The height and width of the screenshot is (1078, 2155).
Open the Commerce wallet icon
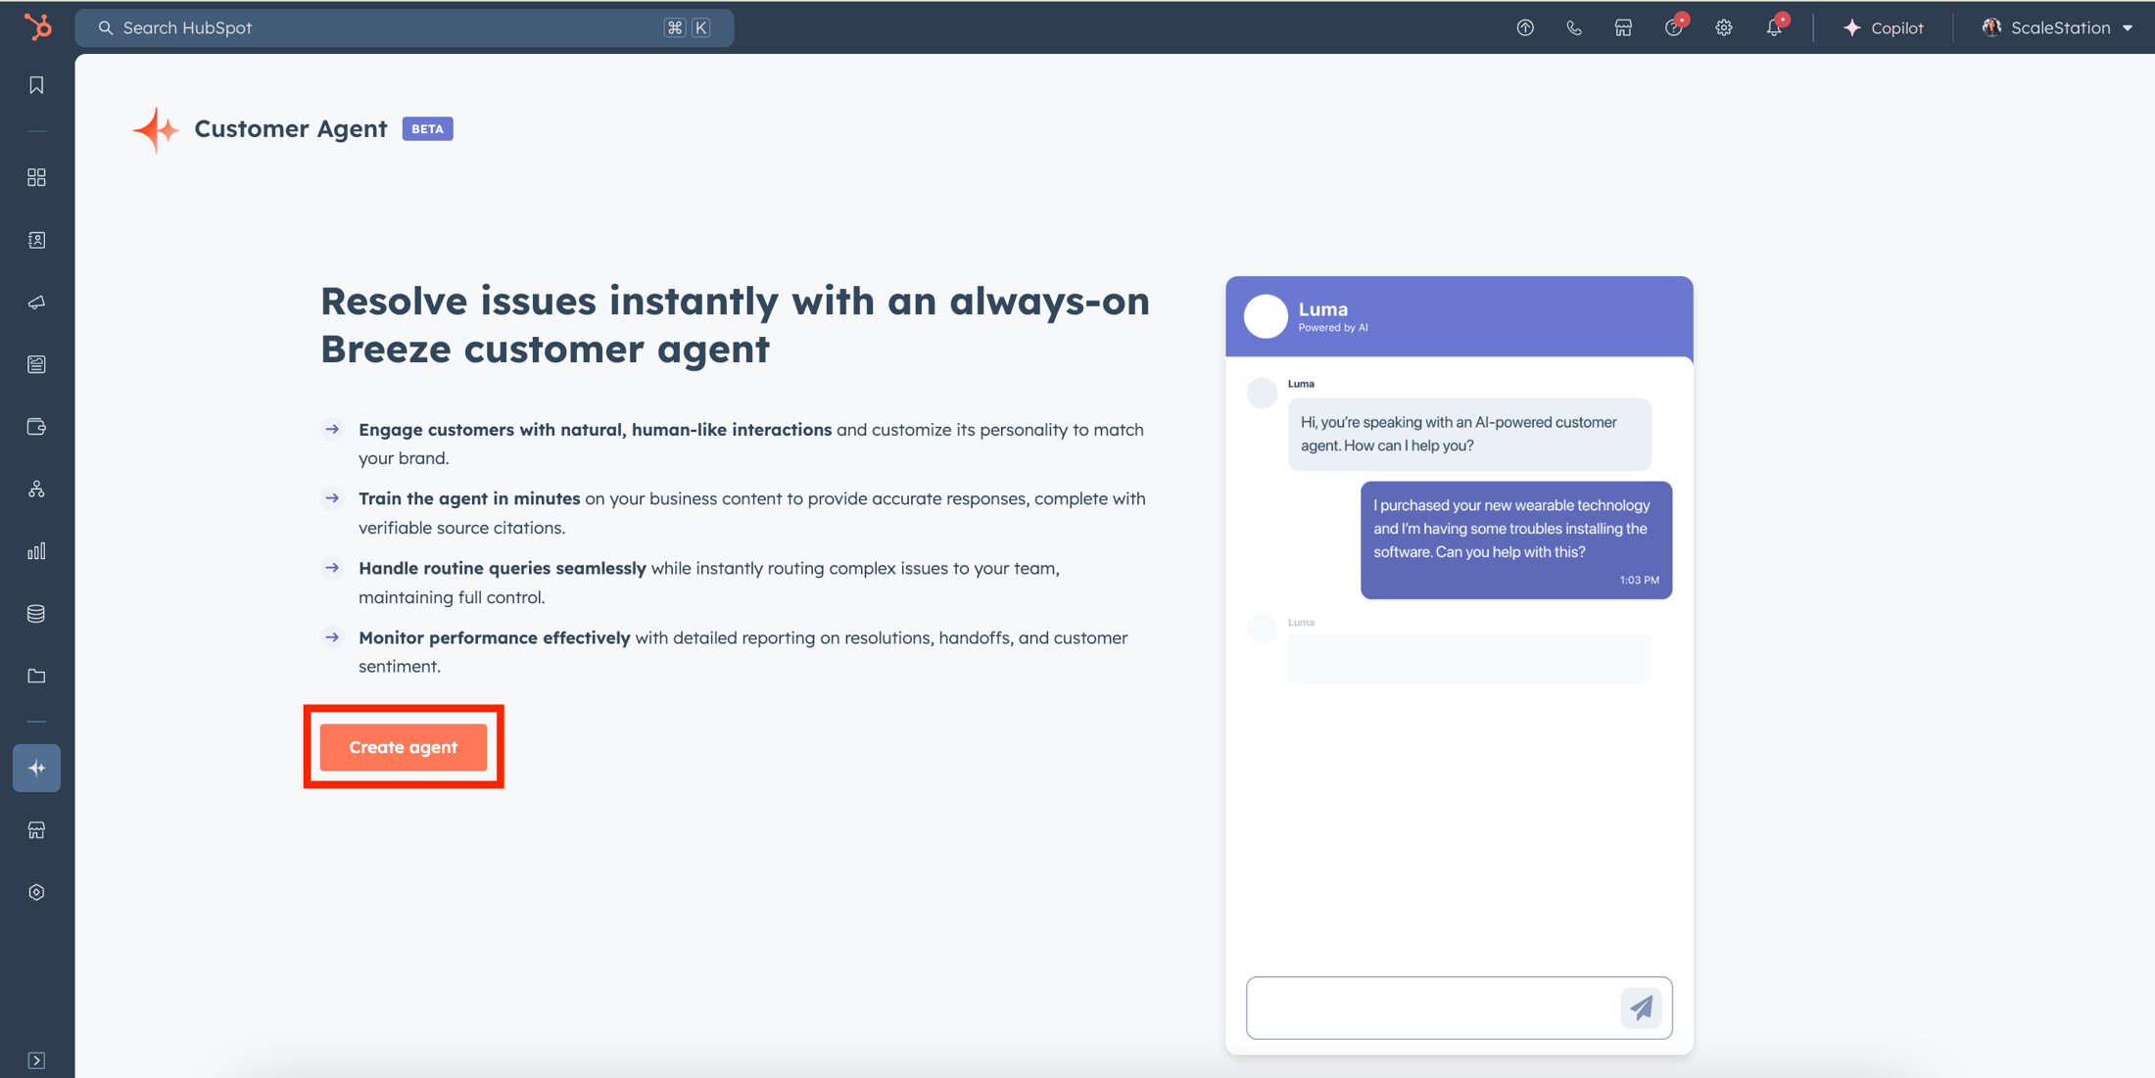point(36,427)
